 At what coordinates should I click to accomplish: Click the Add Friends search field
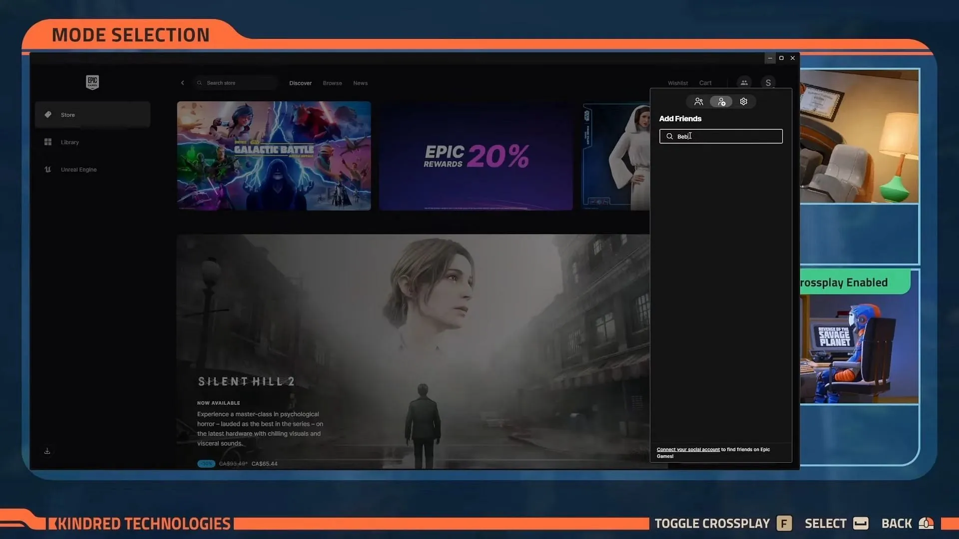pyautogui.click(x=721, y=136)
